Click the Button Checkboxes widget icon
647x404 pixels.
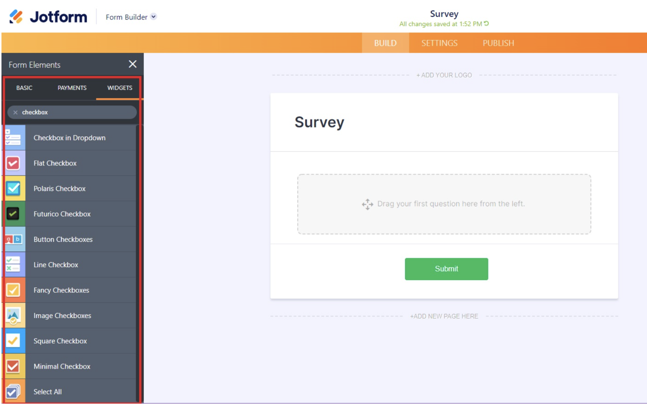pyautogui.click(x=13, y=239)
